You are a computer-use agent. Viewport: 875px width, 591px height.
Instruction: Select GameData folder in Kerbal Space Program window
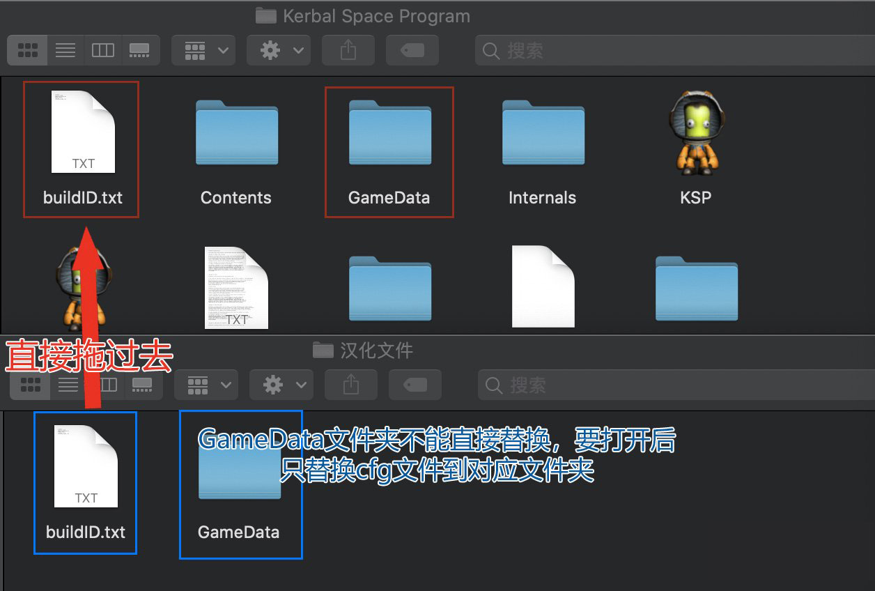pos(389,132)
